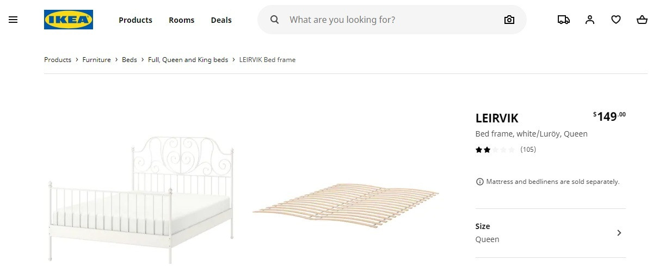Open the slatted bed base image

coord(346,207)
